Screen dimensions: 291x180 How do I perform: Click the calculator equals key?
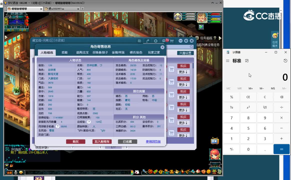coord(281,149)
